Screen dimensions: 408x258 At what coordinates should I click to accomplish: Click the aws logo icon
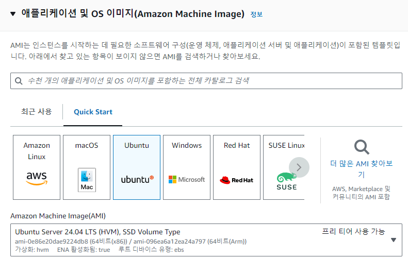(37, 178)
